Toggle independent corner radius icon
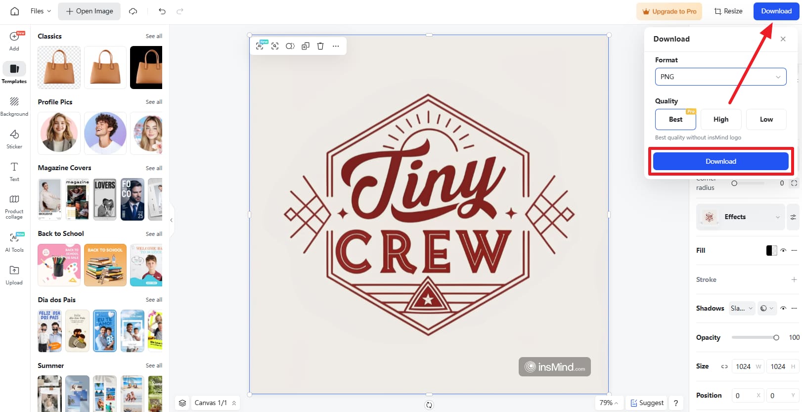802x412 pixels. [x=794, y=183]
